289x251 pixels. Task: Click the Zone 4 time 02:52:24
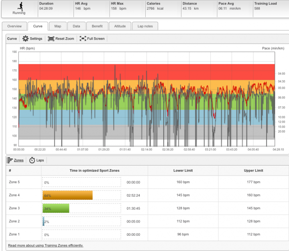tap(133, 195)
